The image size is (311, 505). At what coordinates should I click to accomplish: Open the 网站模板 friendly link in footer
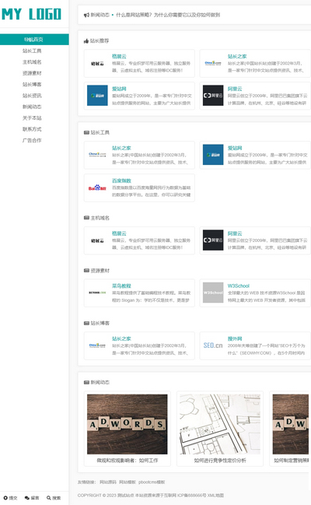(x=128, y=482)
